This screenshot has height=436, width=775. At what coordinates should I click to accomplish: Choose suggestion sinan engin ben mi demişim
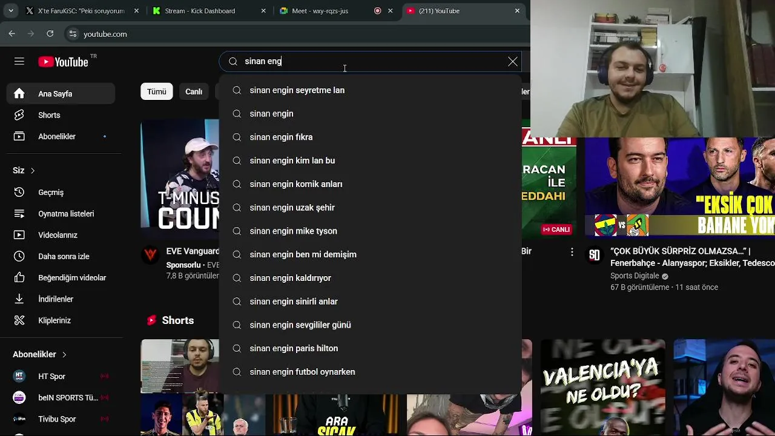370,254
